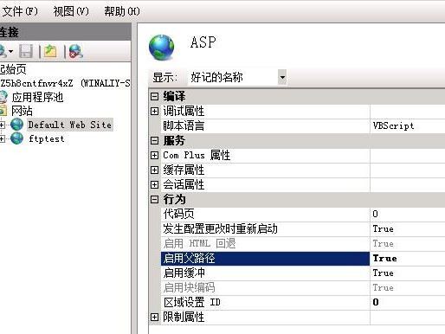
Task: Open the 视图(V) menu
Action: click(x=71, y=11)
